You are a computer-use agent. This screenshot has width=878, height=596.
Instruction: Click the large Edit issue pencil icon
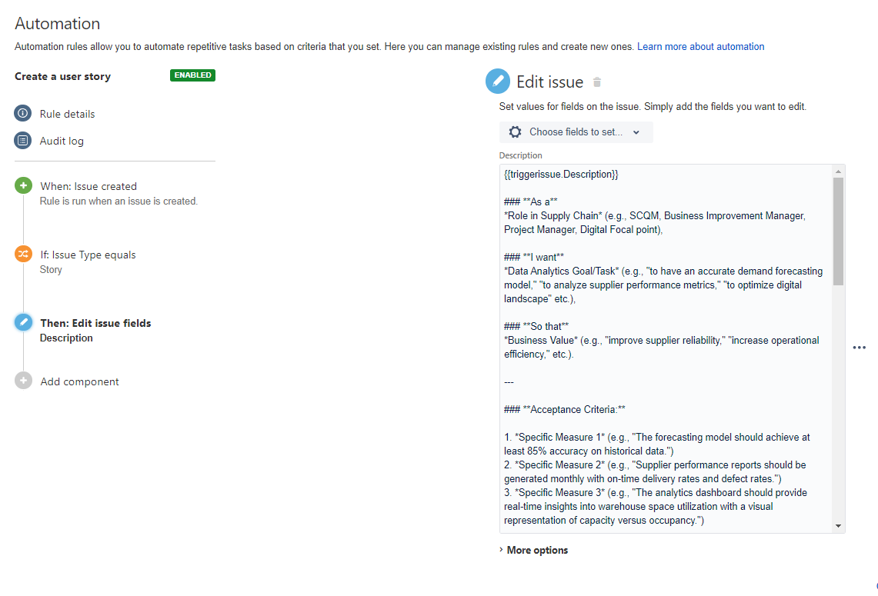497,82
